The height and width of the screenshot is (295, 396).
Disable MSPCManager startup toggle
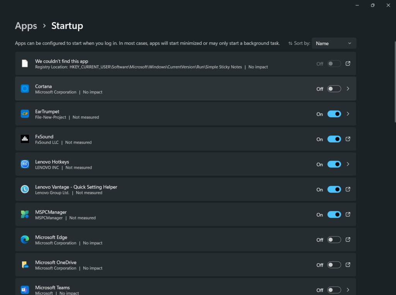334,214
